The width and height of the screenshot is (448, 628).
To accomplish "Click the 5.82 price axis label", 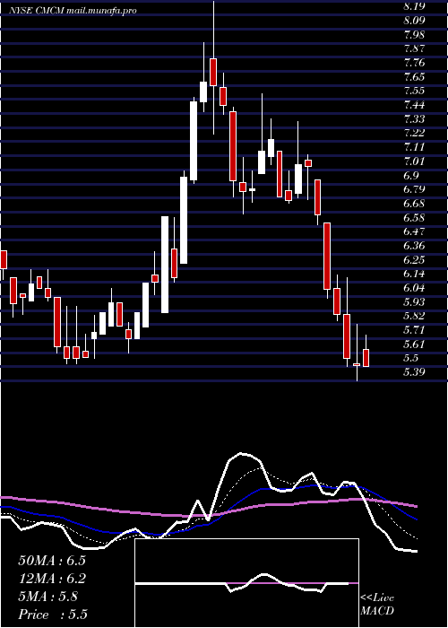I will (414, 316).
